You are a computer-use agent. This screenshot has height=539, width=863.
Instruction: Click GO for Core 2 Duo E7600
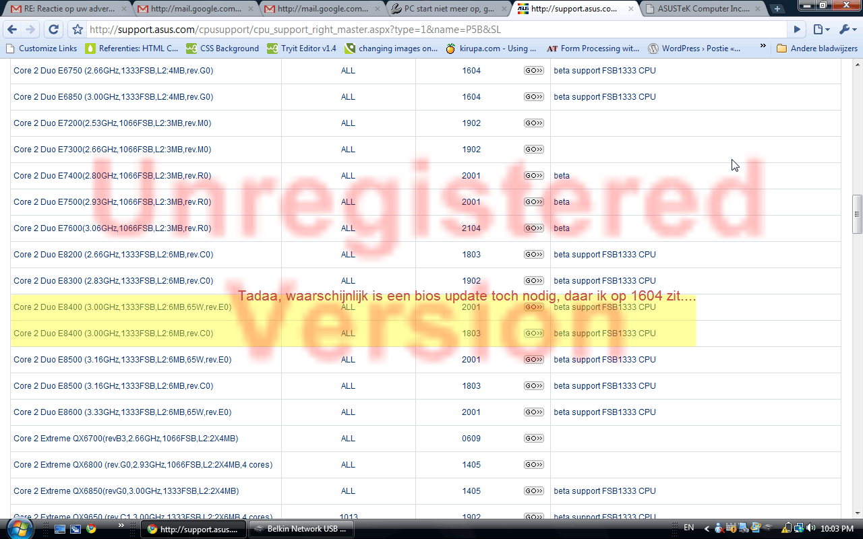coord(534,228)
